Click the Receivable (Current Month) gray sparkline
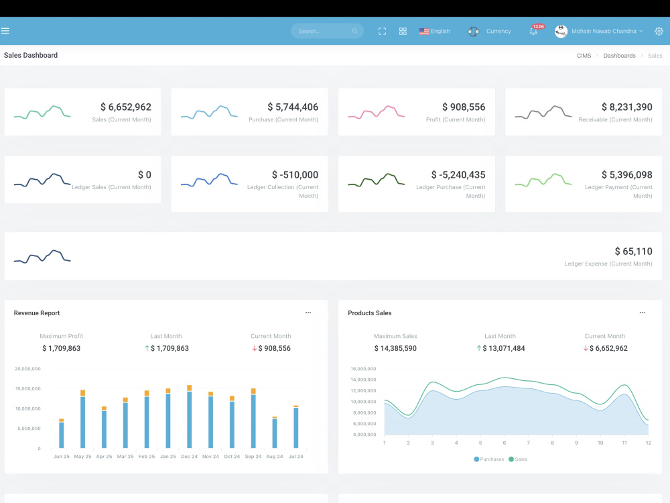670x503 pixels. 543,112
